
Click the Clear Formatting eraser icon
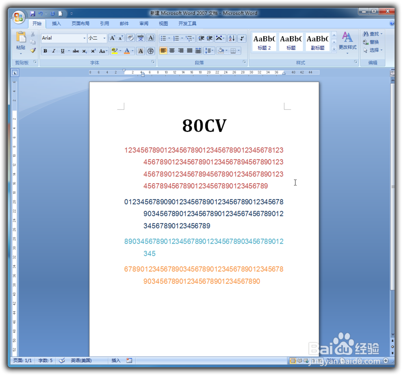pos(131,38)
